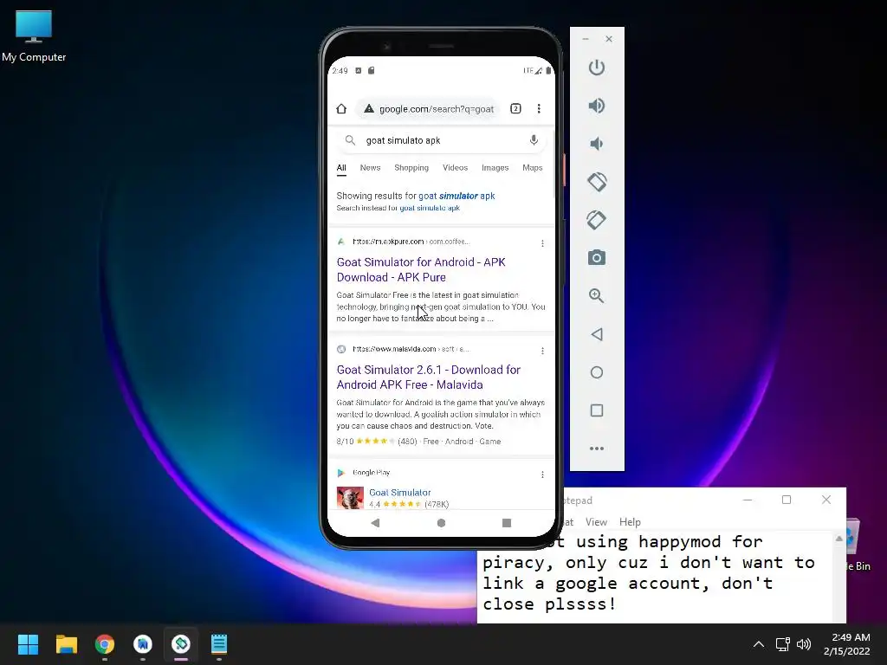Tap Android navigation bar back button
The image size is (887, 665).
pos(375,522)
